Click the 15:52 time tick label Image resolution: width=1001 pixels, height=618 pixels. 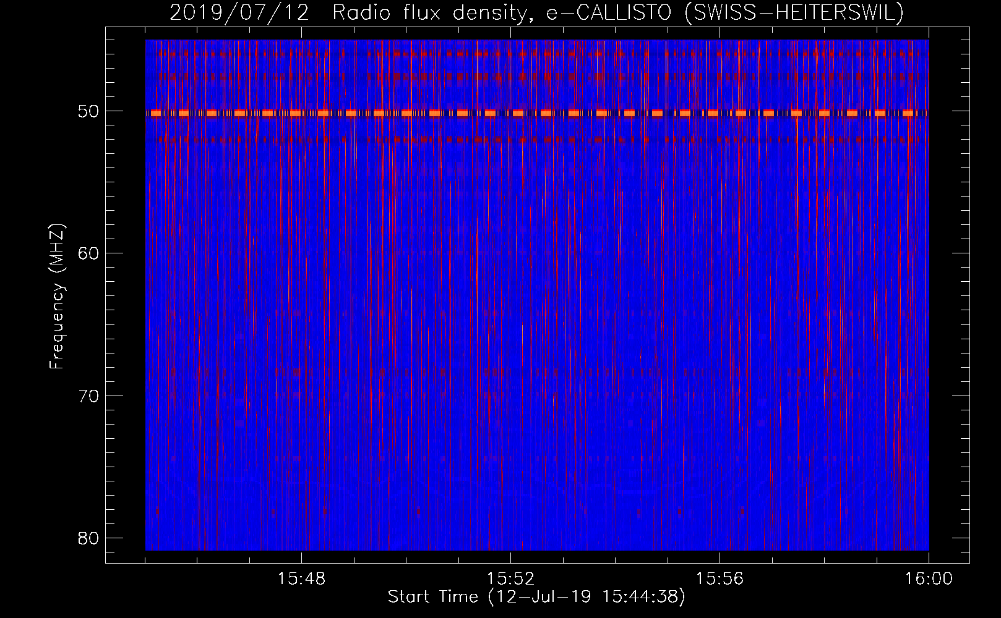point(510,579)
